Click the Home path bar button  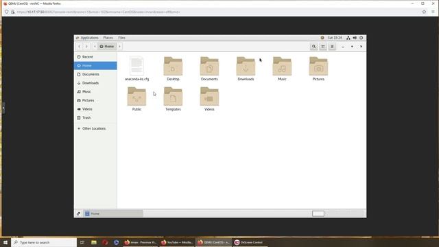107,47
